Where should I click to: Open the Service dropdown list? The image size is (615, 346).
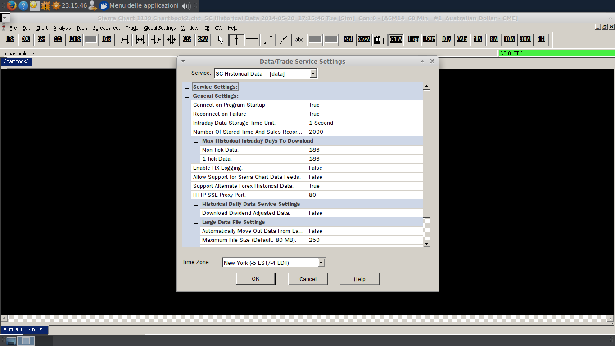tap(313, 73)
